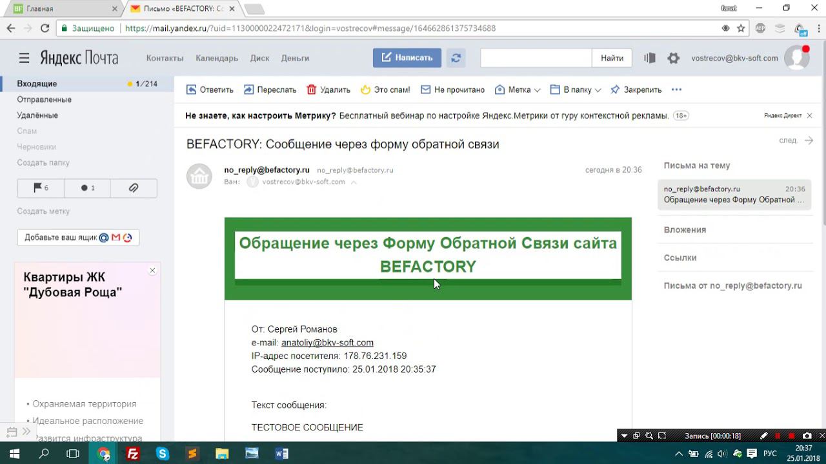
Task: Open FileZilla from the taskbar
Action: coord(133,454)
